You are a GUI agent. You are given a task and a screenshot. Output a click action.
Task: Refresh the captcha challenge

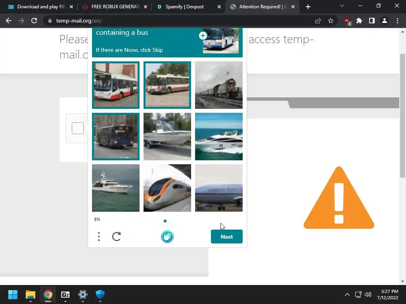(x=117, y=237)
